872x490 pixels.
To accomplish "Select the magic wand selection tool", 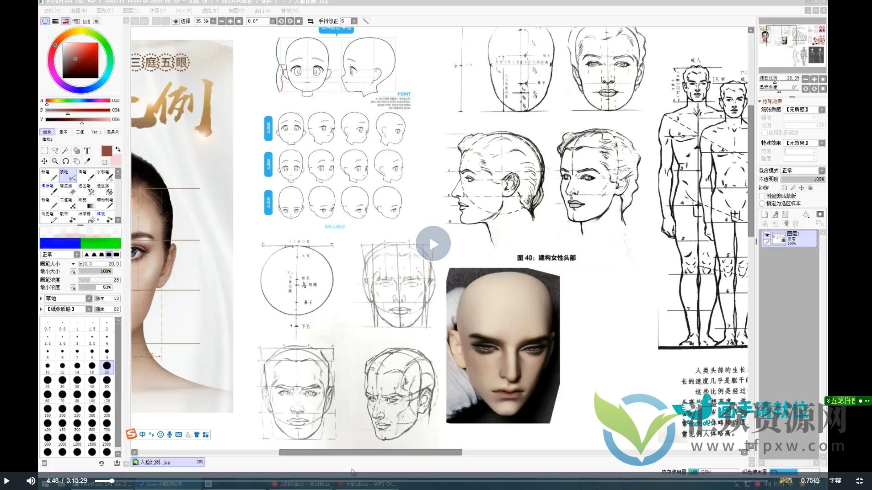I will [65, 150].
